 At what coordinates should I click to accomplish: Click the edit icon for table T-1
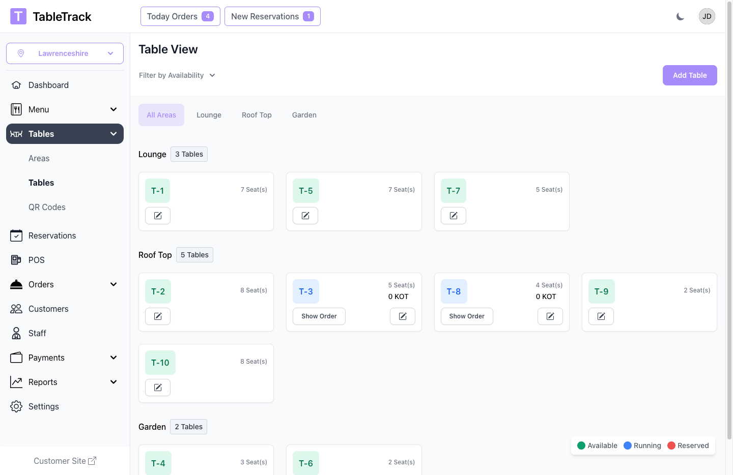[158, 216]
